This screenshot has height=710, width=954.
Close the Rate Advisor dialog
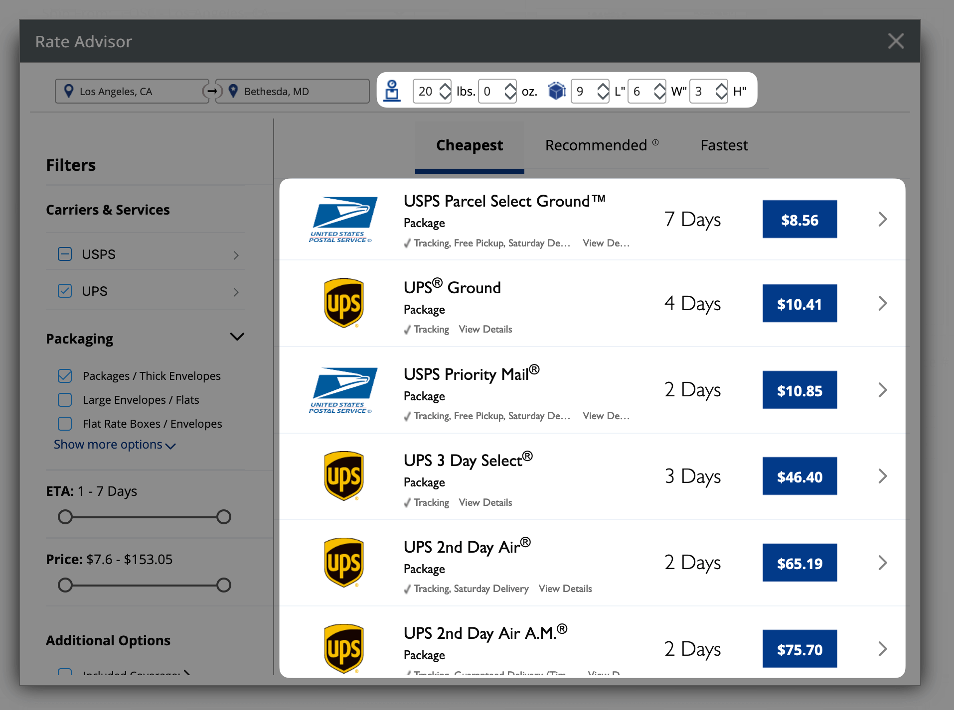coord(896,41)
